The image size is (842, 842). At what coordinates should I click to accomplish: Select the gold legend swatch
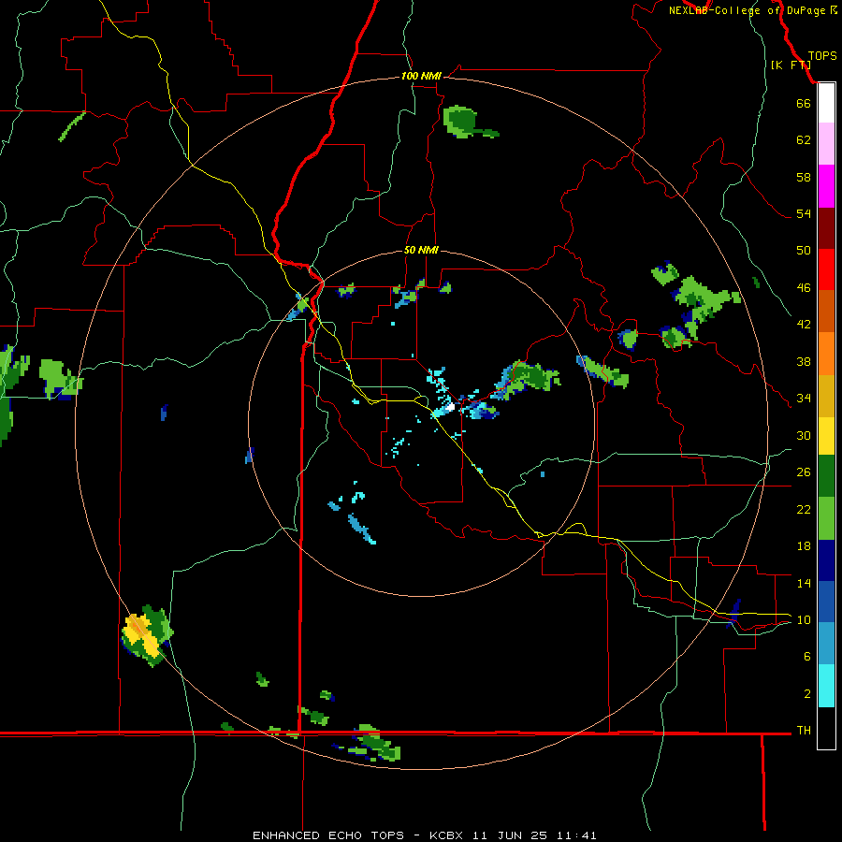(826, 396)
